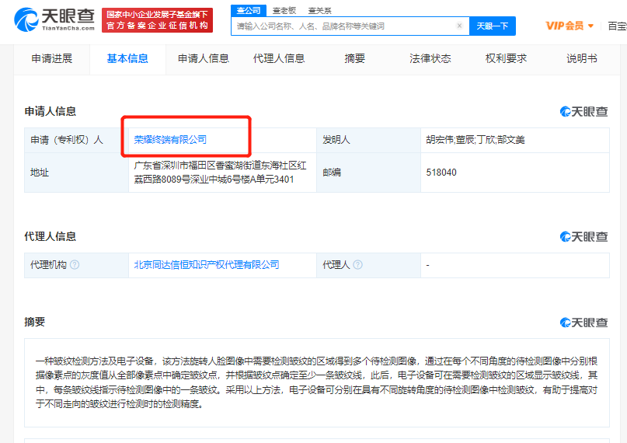Open the VIP会员 link
The height and width of the screenshot is (443, 627).
pyautogui.click(x=565, y=26)
